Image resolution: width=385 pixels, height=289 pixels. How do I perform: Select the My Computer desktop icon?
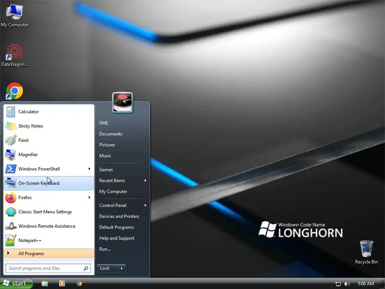[x=15, y=12]
